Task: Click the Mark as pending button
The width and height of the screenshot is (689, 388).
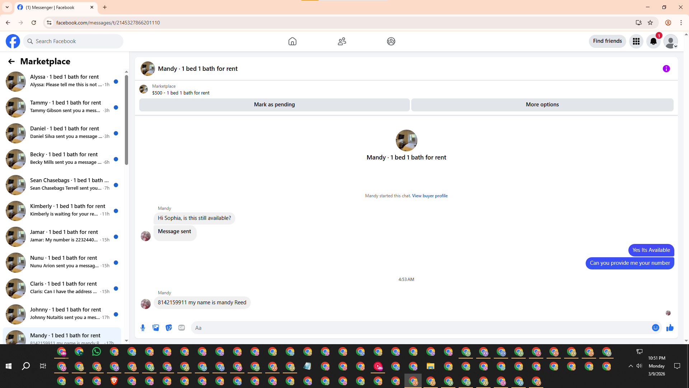Action: (274, 105)
